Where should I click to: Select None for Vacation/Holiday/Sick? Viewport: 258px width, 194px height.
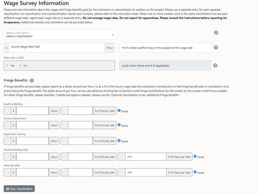195,157
